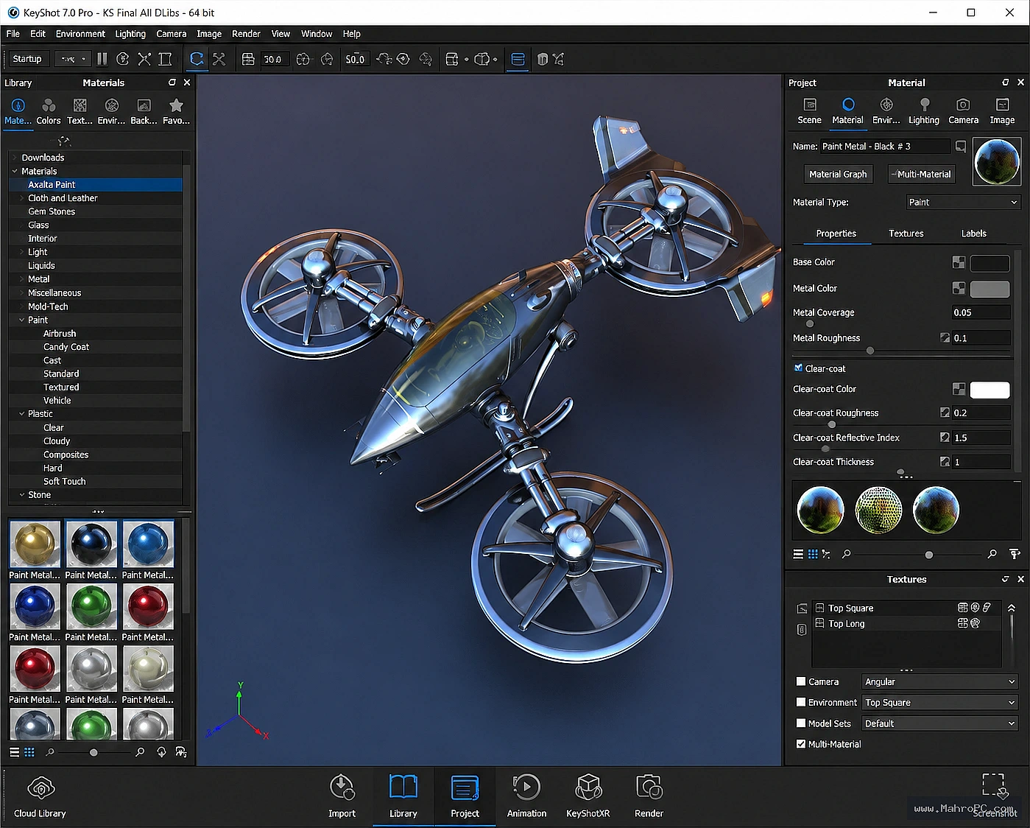Open the Render menu
This screenshot has height=828, width=1030.
coord(246,34)
